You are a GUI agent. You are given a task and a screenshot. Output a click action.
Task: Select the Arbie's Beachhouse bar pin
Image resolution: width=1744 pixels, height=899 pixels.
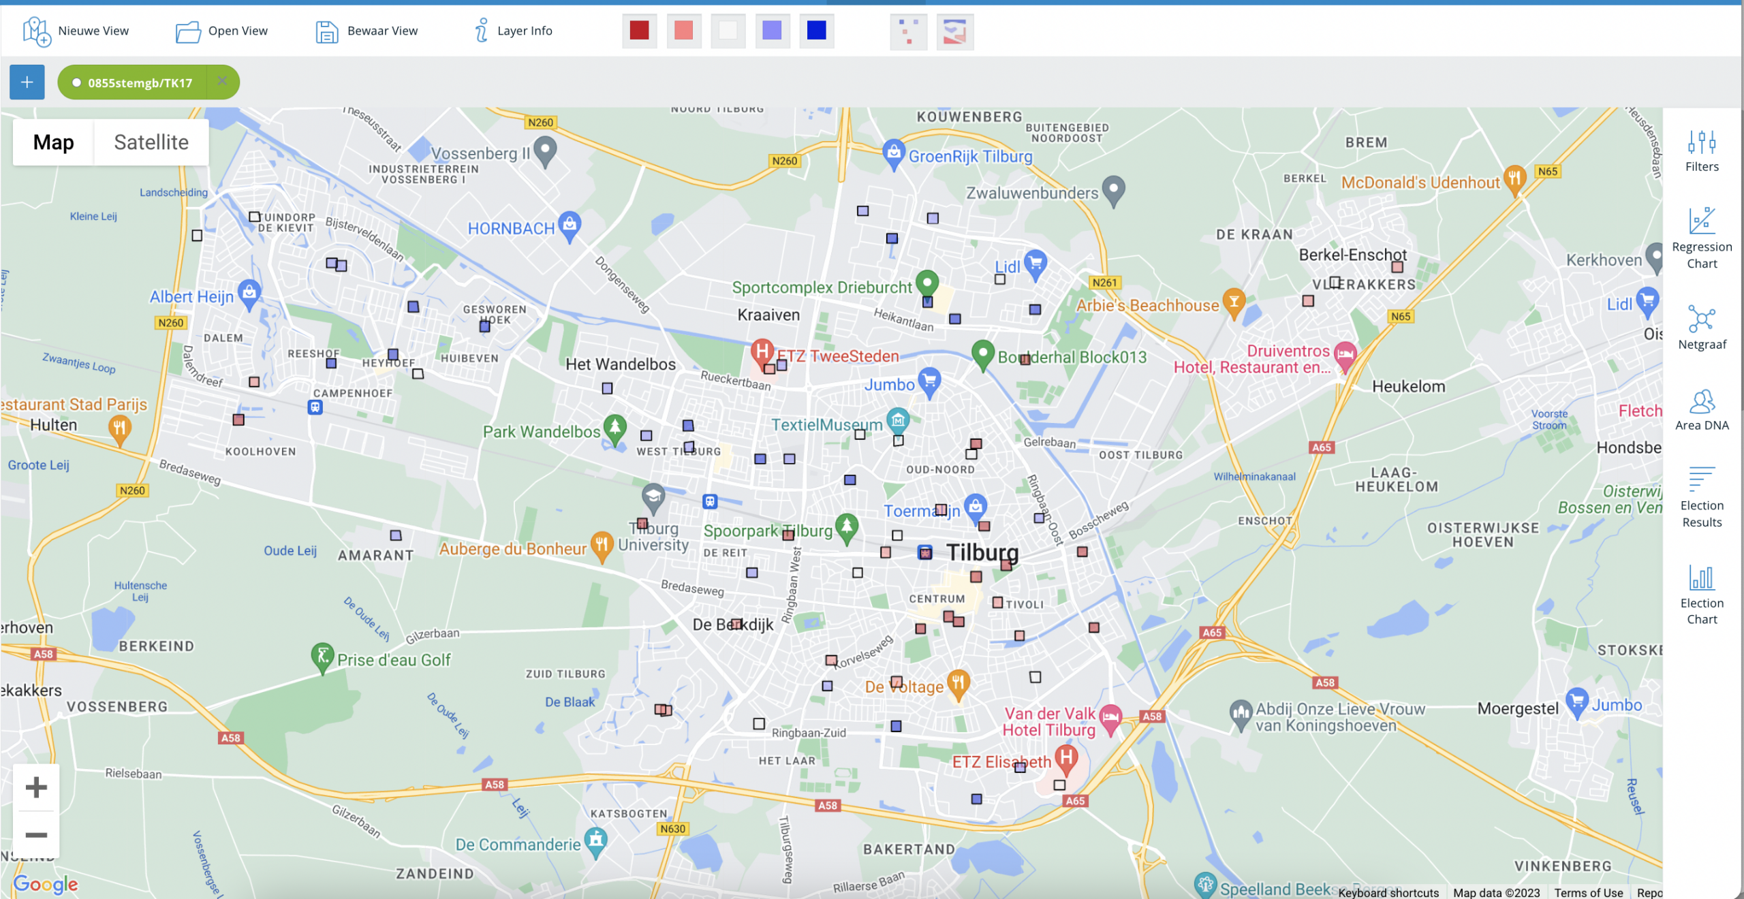click(x=1234, y=303)
